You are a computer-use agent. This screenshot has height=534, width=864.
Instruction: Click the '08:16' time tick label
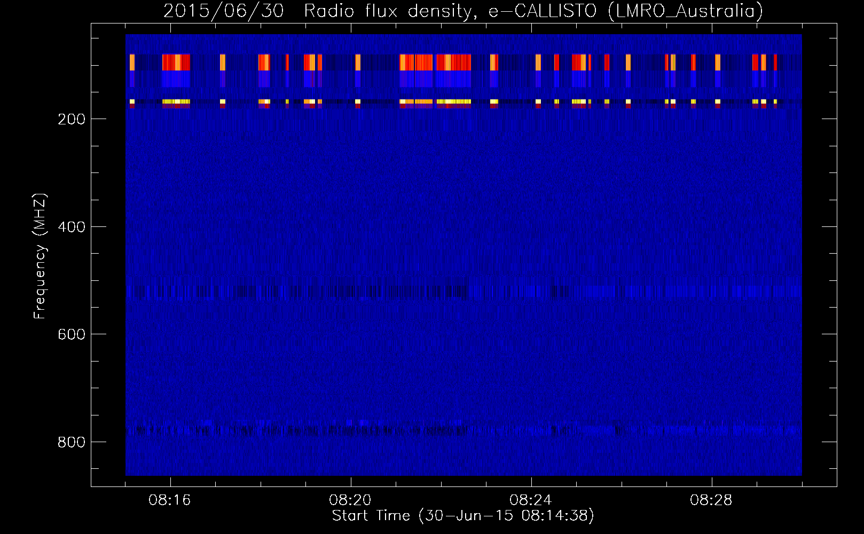click(170, 500)
